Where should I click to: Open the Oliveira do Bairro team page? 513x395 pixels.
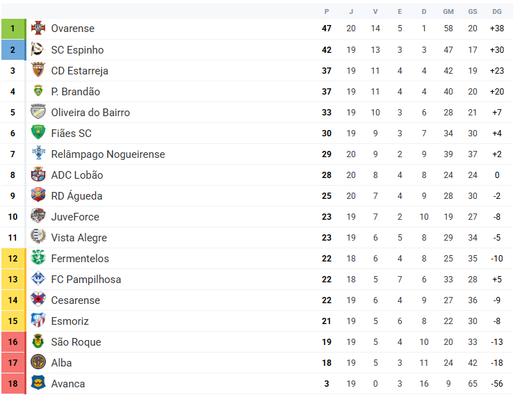(90, 113)
